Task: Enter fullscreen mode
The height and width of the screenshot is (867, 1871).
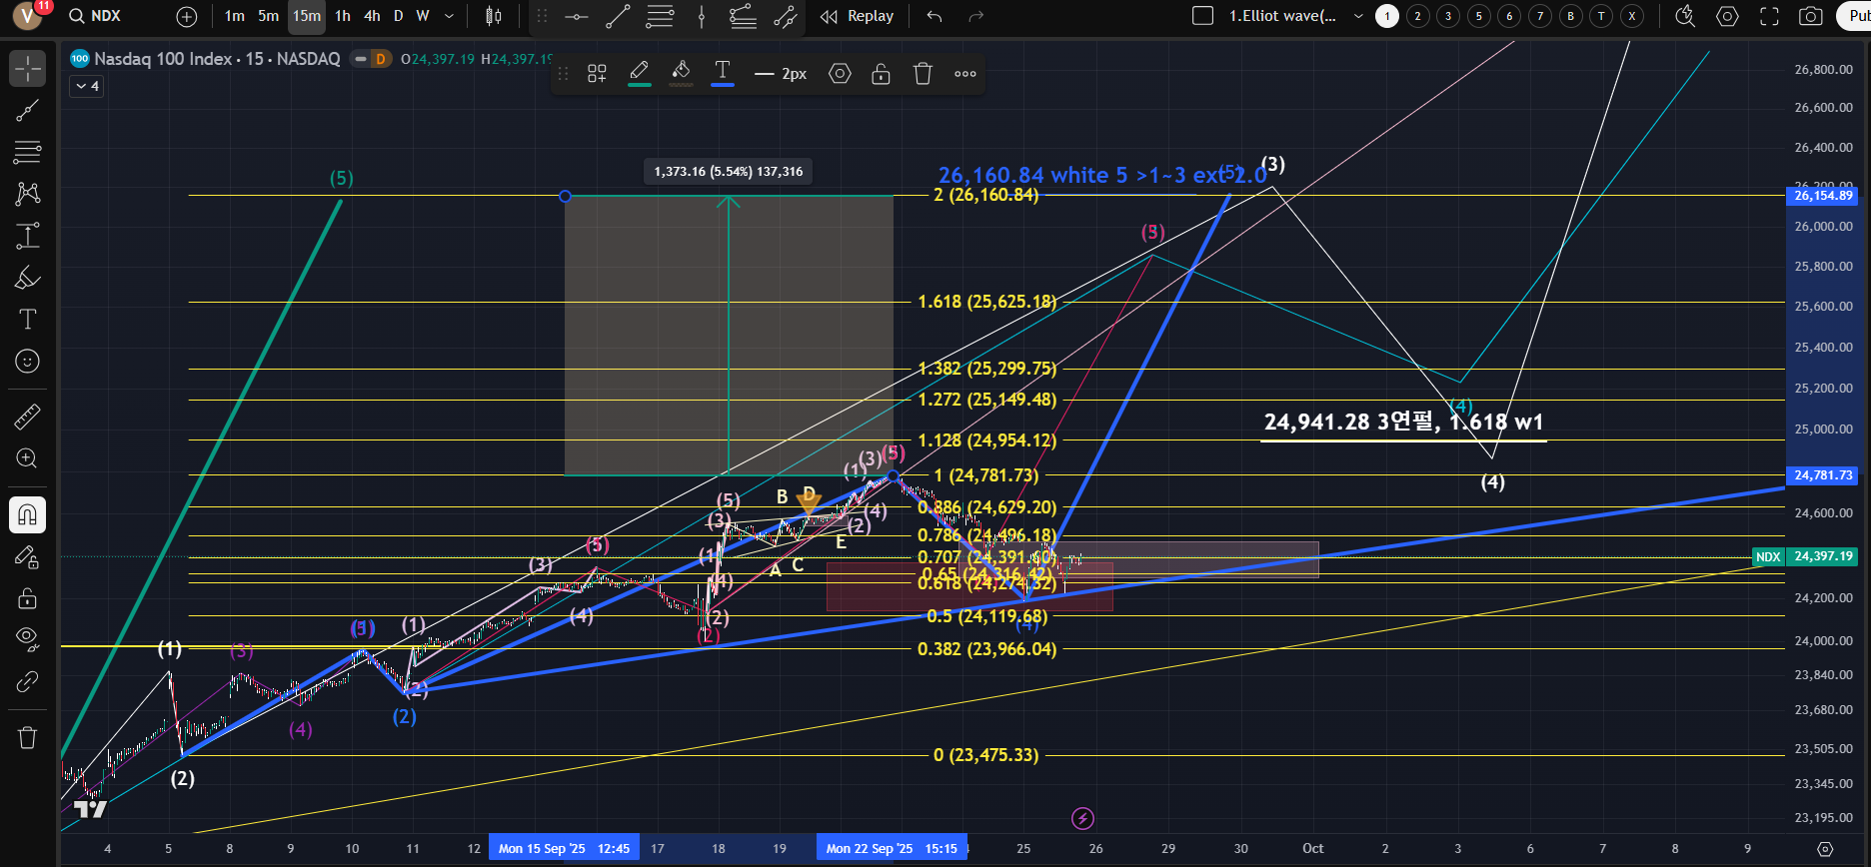Action: tap(1769, 16)
